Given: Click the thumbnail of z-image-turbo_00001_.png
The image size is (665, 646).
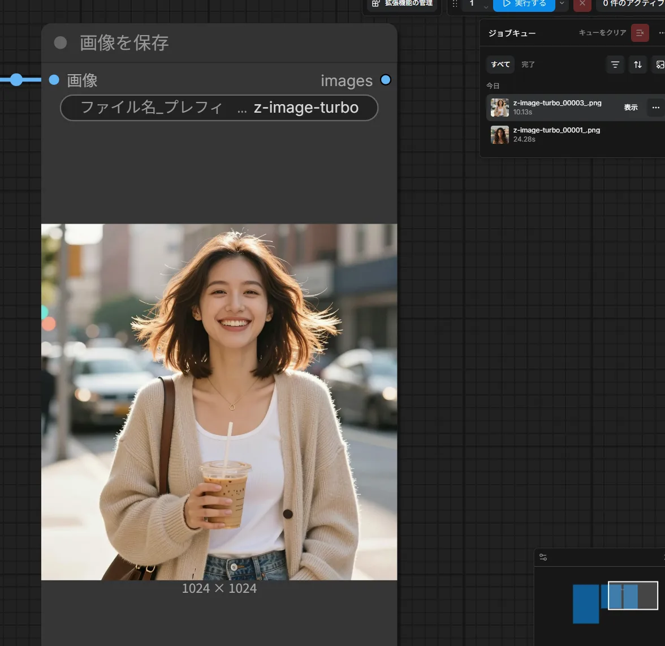Looking at the screenshot, I should [500, 135].
